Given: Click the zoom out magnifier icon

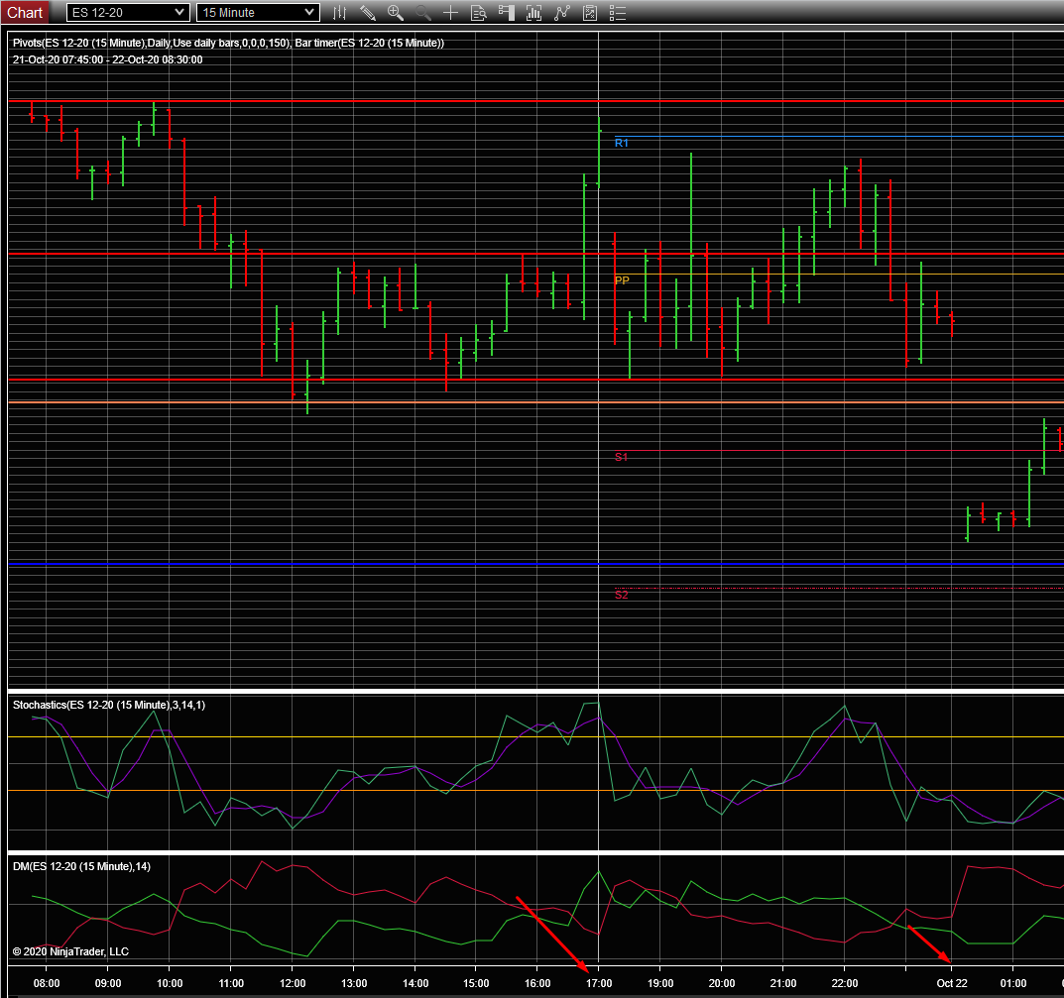Looking at the screenshot, I should click(422, 12).
